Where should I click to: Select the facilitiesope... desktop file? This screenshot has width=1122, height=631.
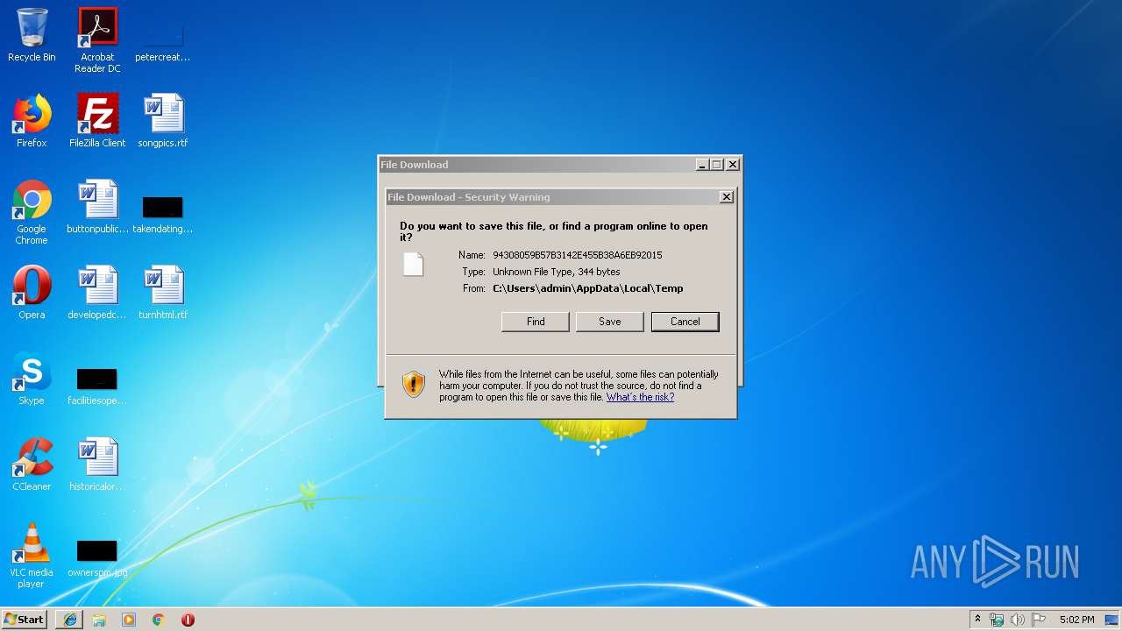pos(97,386)
